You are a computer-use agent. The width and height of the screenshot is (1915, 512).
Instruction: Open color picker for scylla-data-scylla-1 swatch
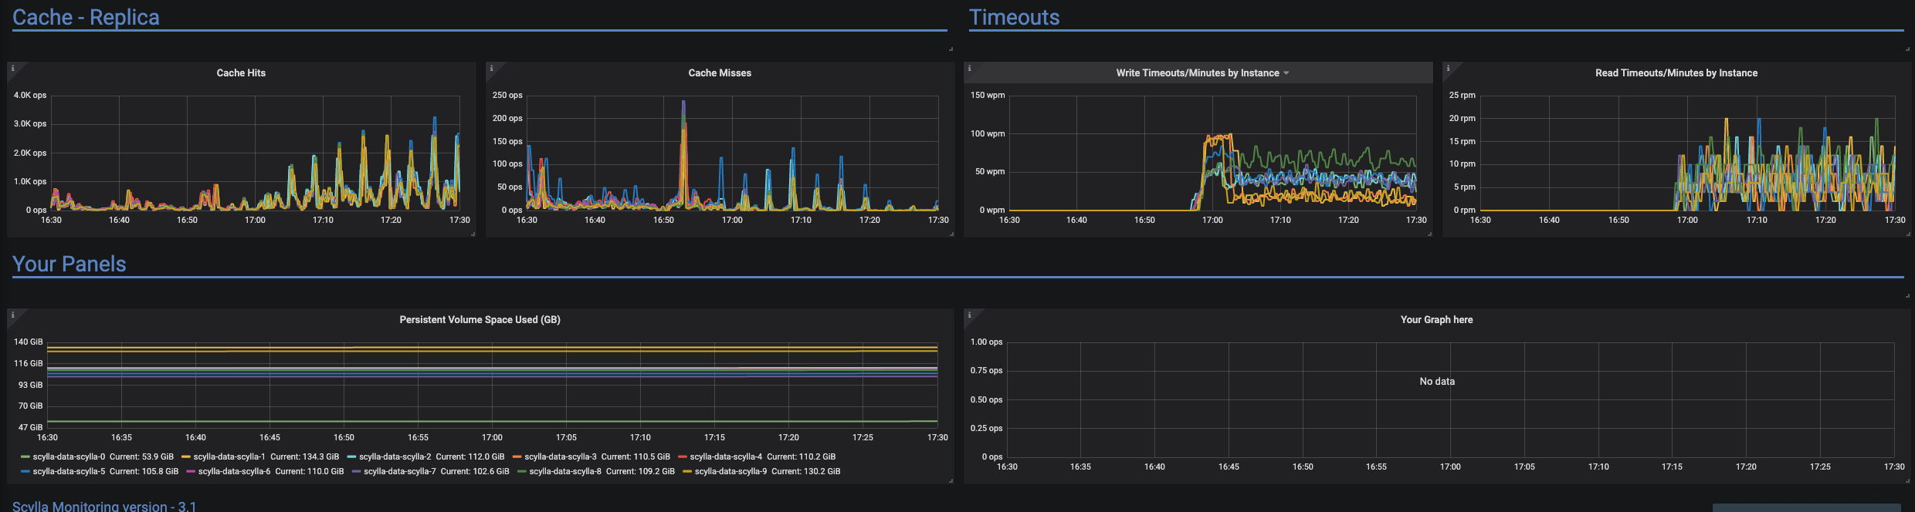186,456
